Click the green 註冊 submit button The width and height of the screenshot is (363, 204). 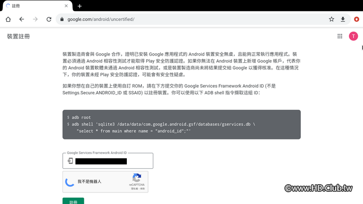pos(73,201)
